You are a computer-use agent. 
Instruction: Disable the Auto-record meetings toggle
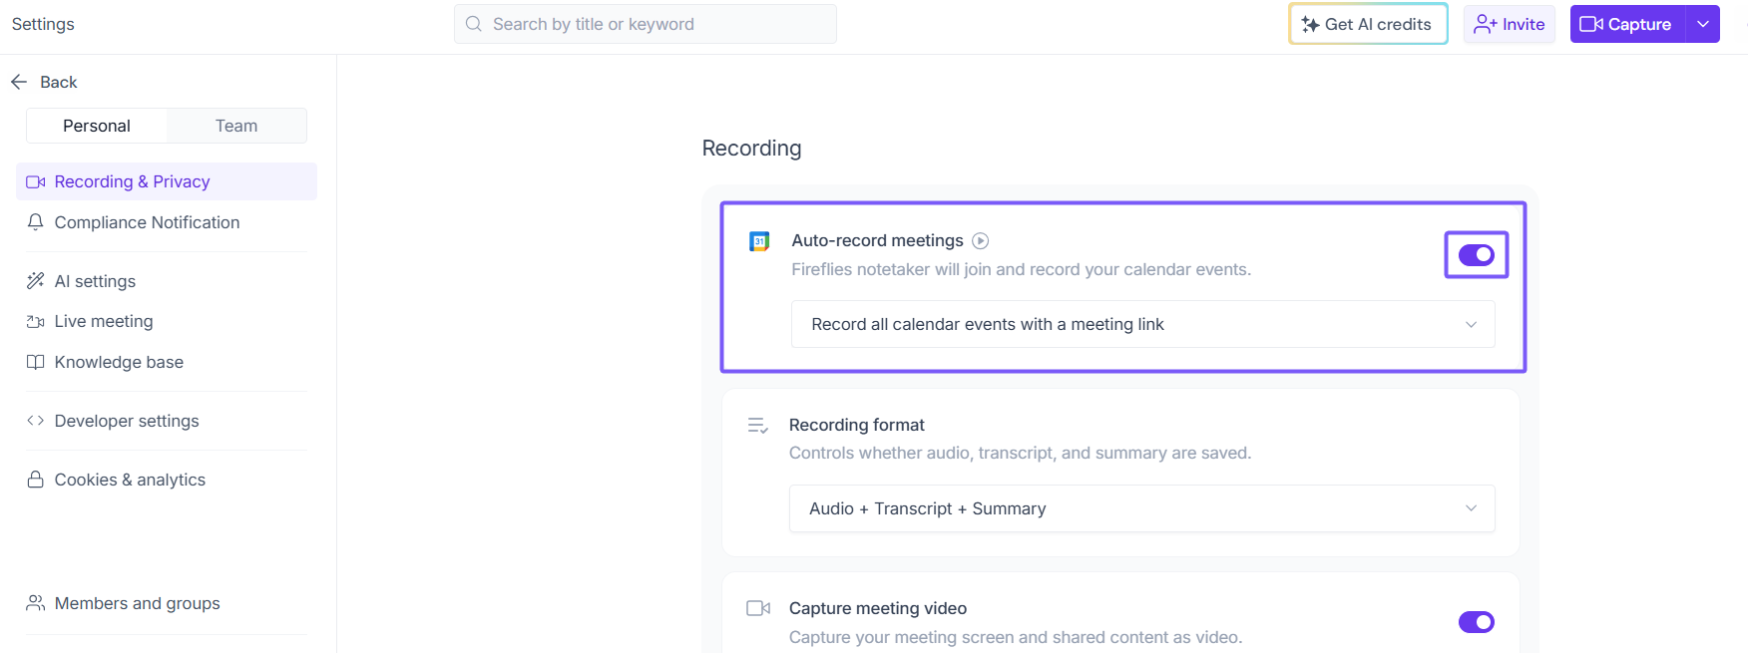tap(1476, 255)
